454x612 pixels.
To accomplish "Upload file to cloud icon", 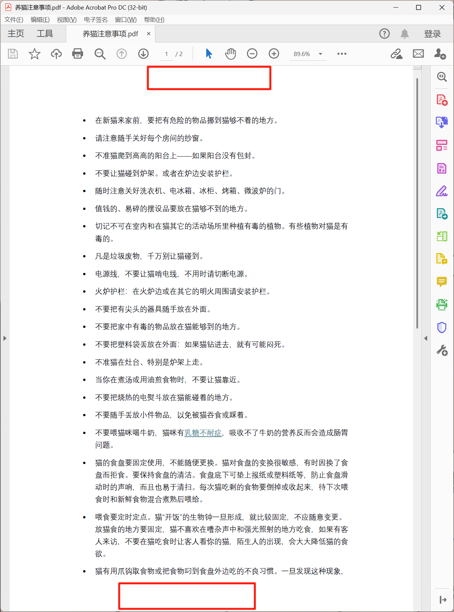I will point(56,54).
